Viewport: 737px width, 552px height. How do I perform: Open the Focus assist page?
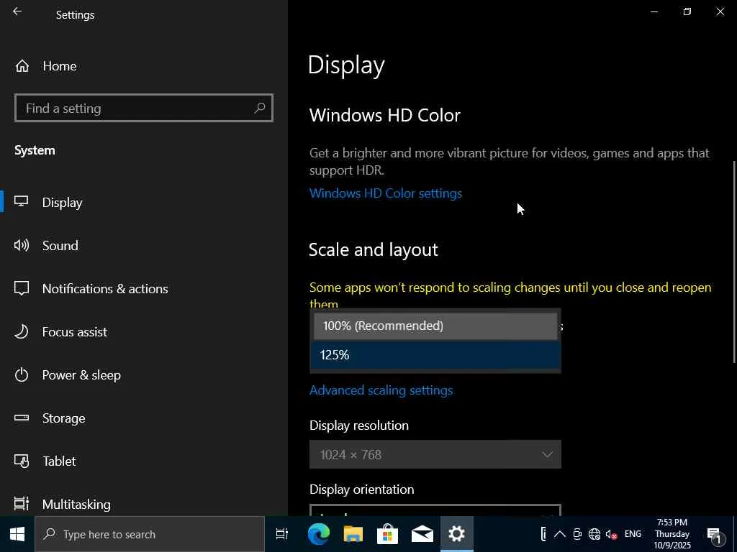pyautogui.click(x=74, y=332)
